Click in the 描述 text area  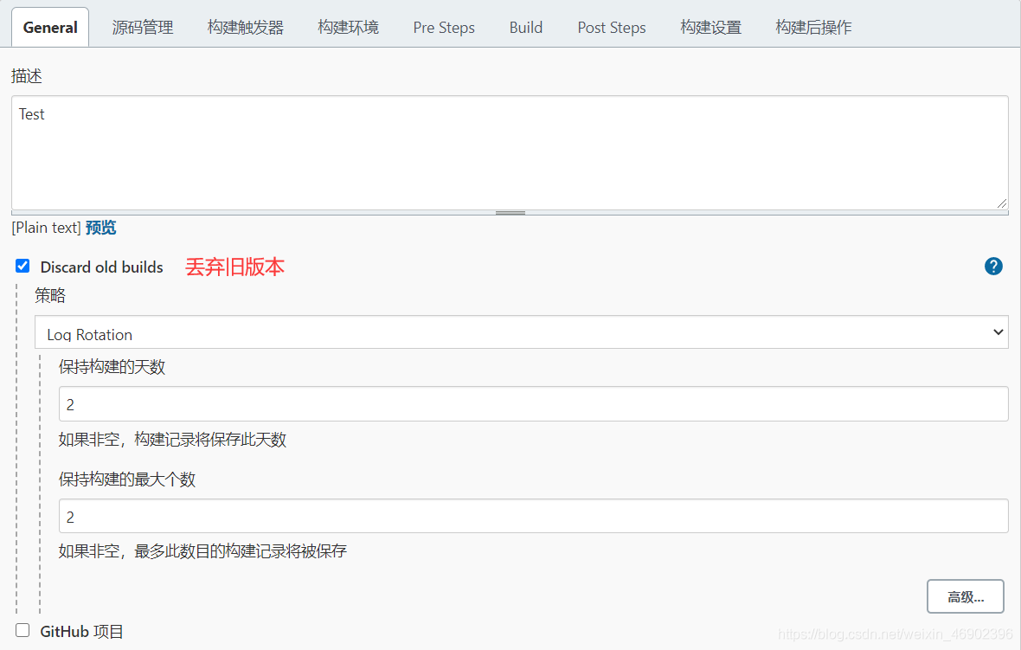[x=509, y=152]
